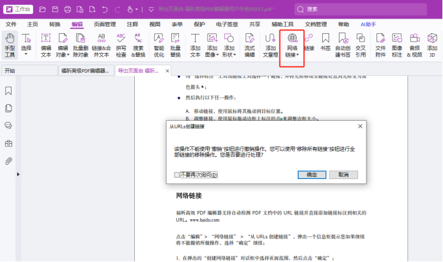Click the Edit Text (编辑文本) tool
The height and width of the screenshot is (262, 443).
click(46, 45)
